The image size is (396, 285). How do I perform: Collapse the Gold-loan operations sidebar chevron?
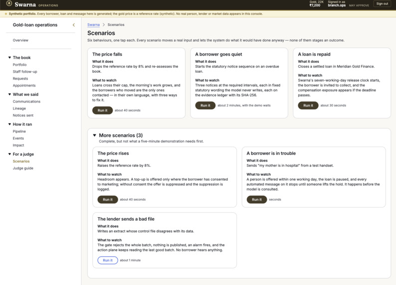click(74, 25)
